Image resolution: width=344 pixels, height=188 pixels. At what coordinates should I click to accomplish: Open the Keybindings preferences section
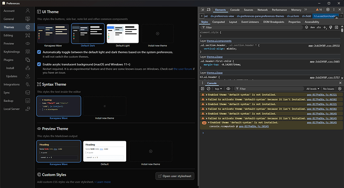click(17, 52)
